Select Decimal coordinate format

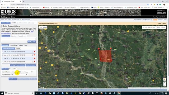(18, 49)
